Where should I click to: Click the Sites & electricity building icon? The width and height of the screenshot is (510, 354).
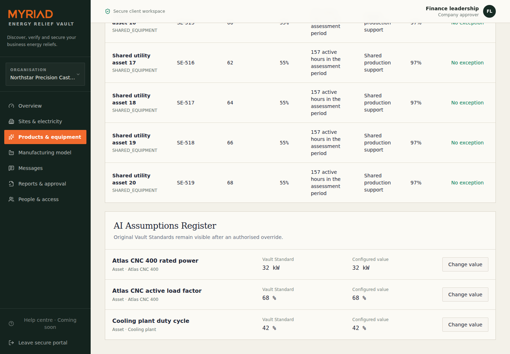point(11,121)
